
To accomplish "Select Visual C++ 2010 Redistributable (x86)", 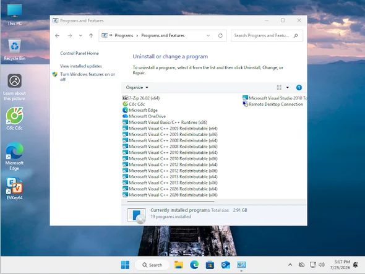I will point(170,158).
